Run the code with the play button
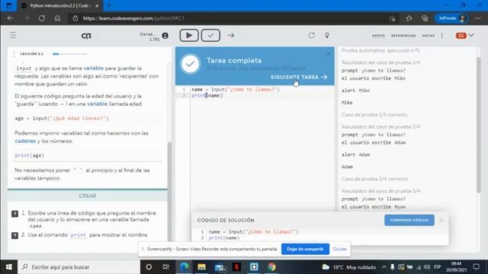The image size is (488, 274). tap(189, 36)
